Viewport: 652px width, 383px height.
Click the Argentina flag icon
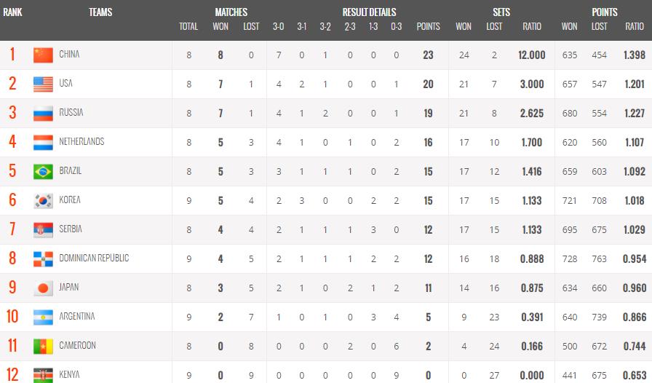[x=43, y=317]
